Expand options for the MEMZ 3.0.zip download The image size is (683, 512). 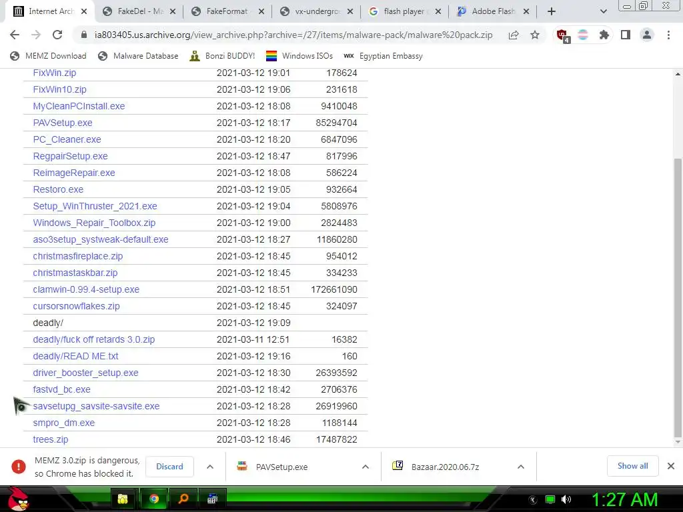210,467
